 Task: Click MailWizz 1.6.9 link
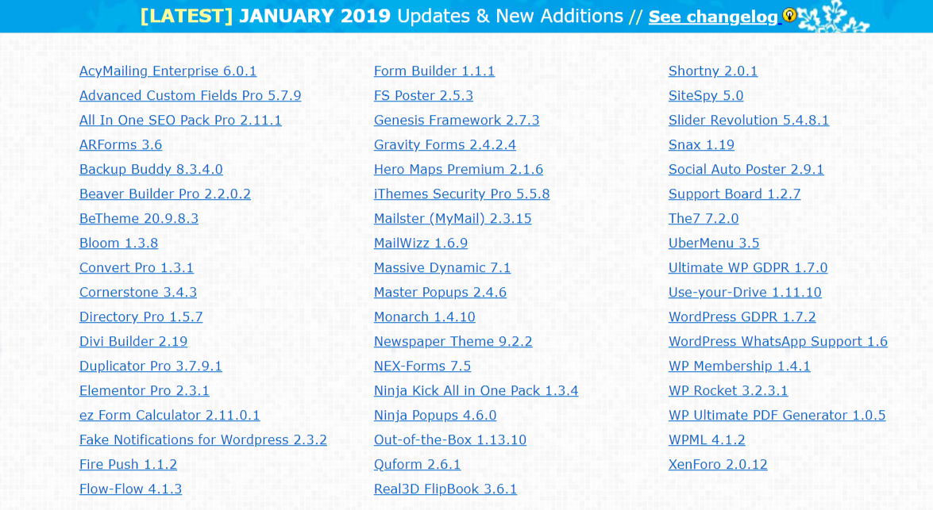point(421,243)
